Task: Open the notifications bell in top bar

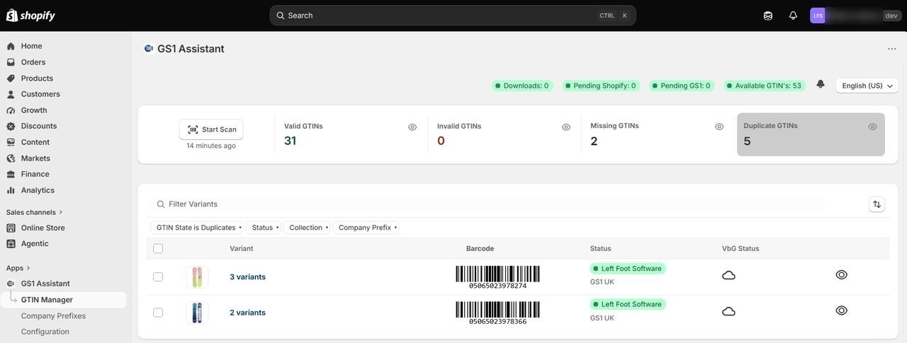Action: tap(793, 16)
